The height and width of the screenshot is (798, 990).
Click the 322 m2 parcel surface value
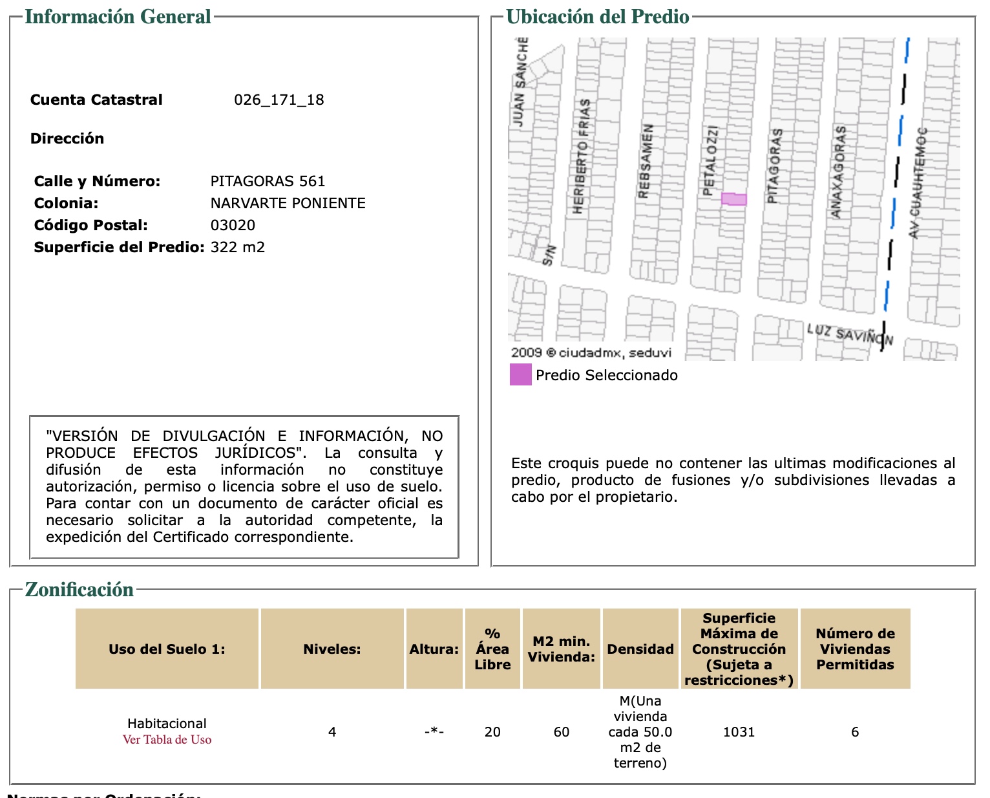[x=237, y=247]
